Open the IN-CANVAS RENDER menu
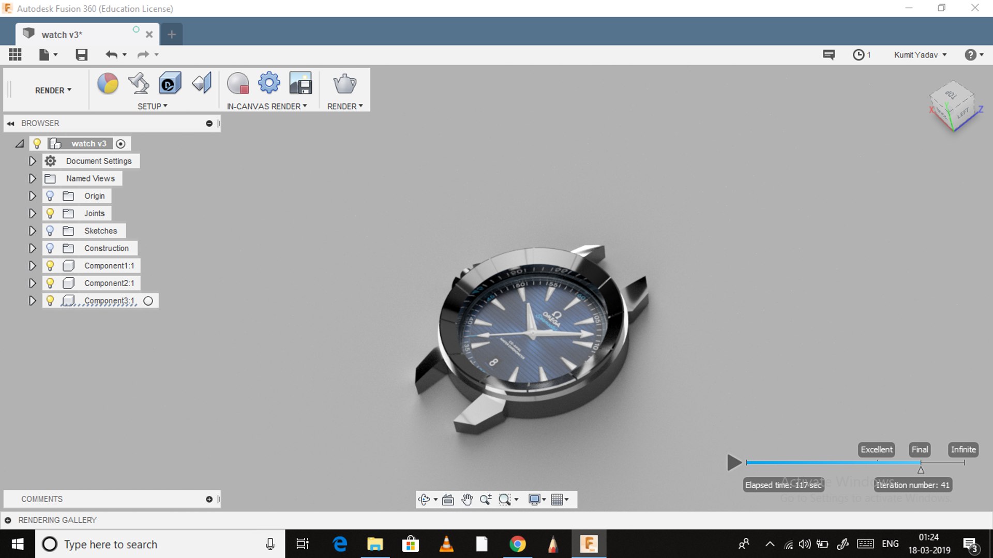This screenshot has height=558, width=993. coord(267,106)
